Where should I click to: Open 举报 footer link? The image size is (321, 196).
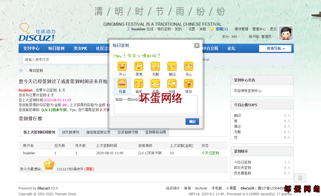187,188
